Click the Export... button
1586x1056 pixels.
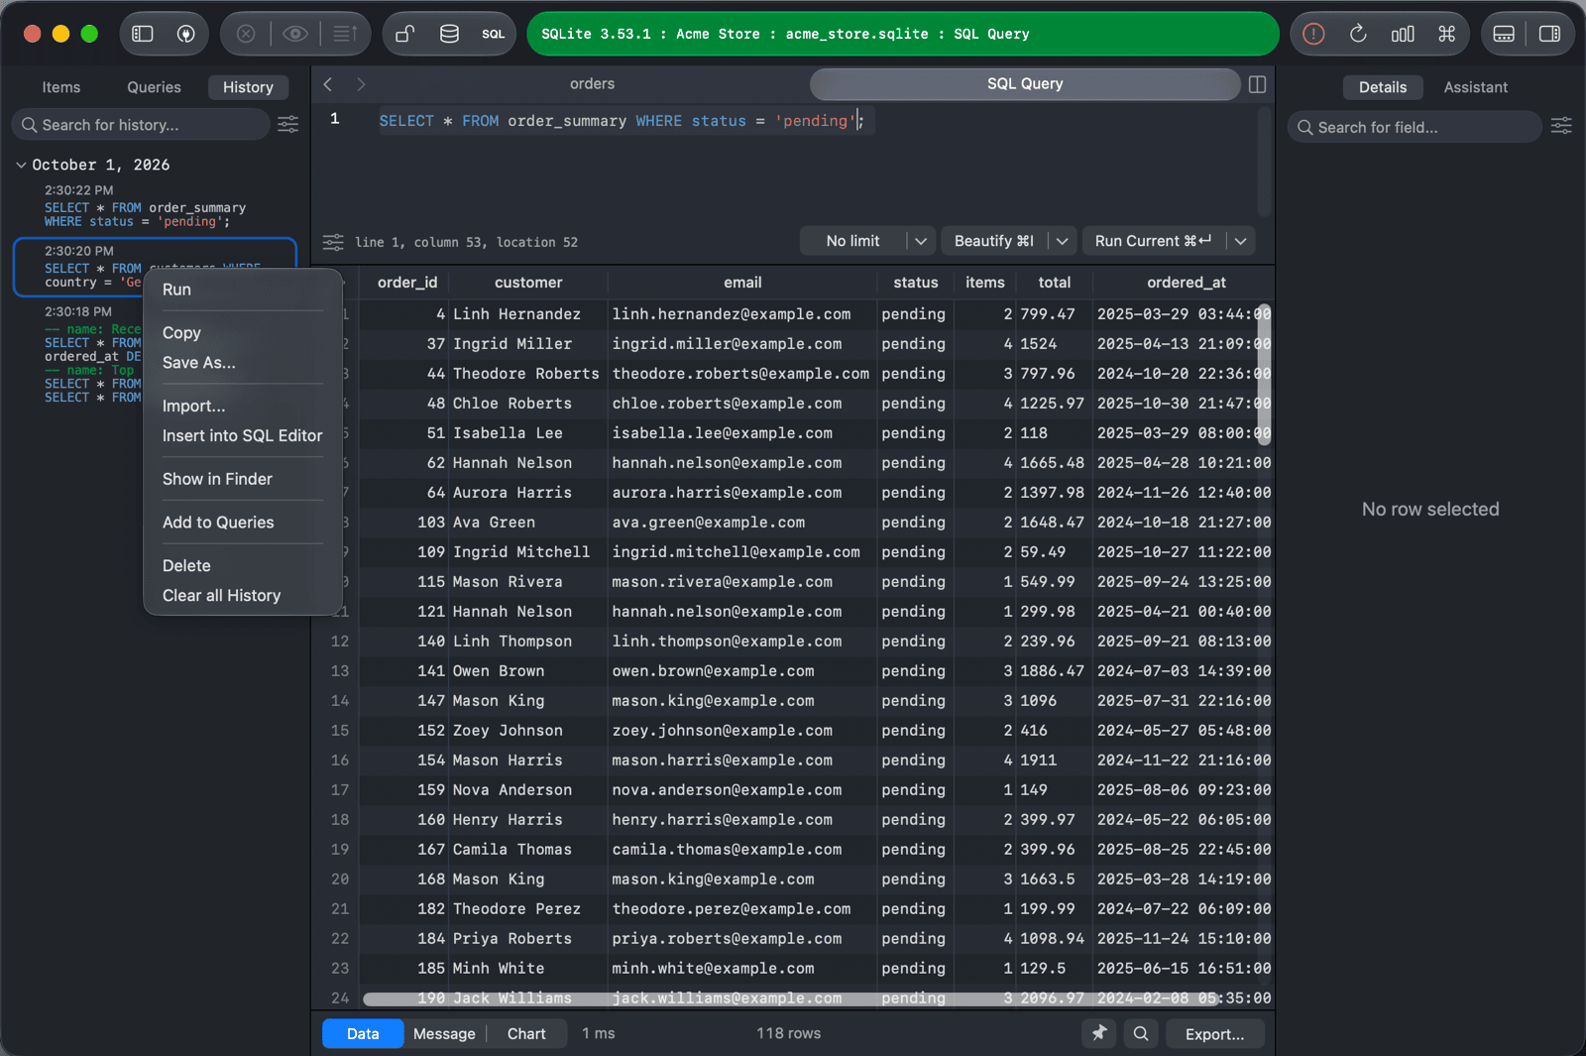(x=1214, y=1033)
